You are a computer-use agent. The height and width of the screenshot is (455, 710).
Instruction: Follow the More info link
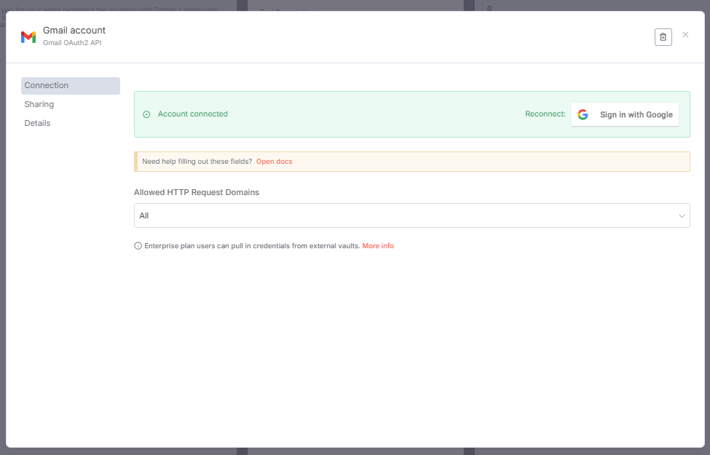[378, 246]
